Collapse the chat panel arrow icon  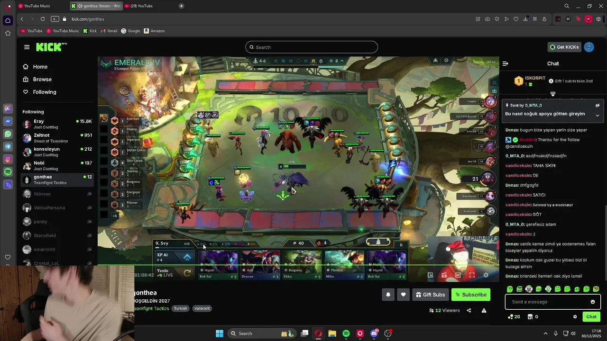tap(506, 63)
